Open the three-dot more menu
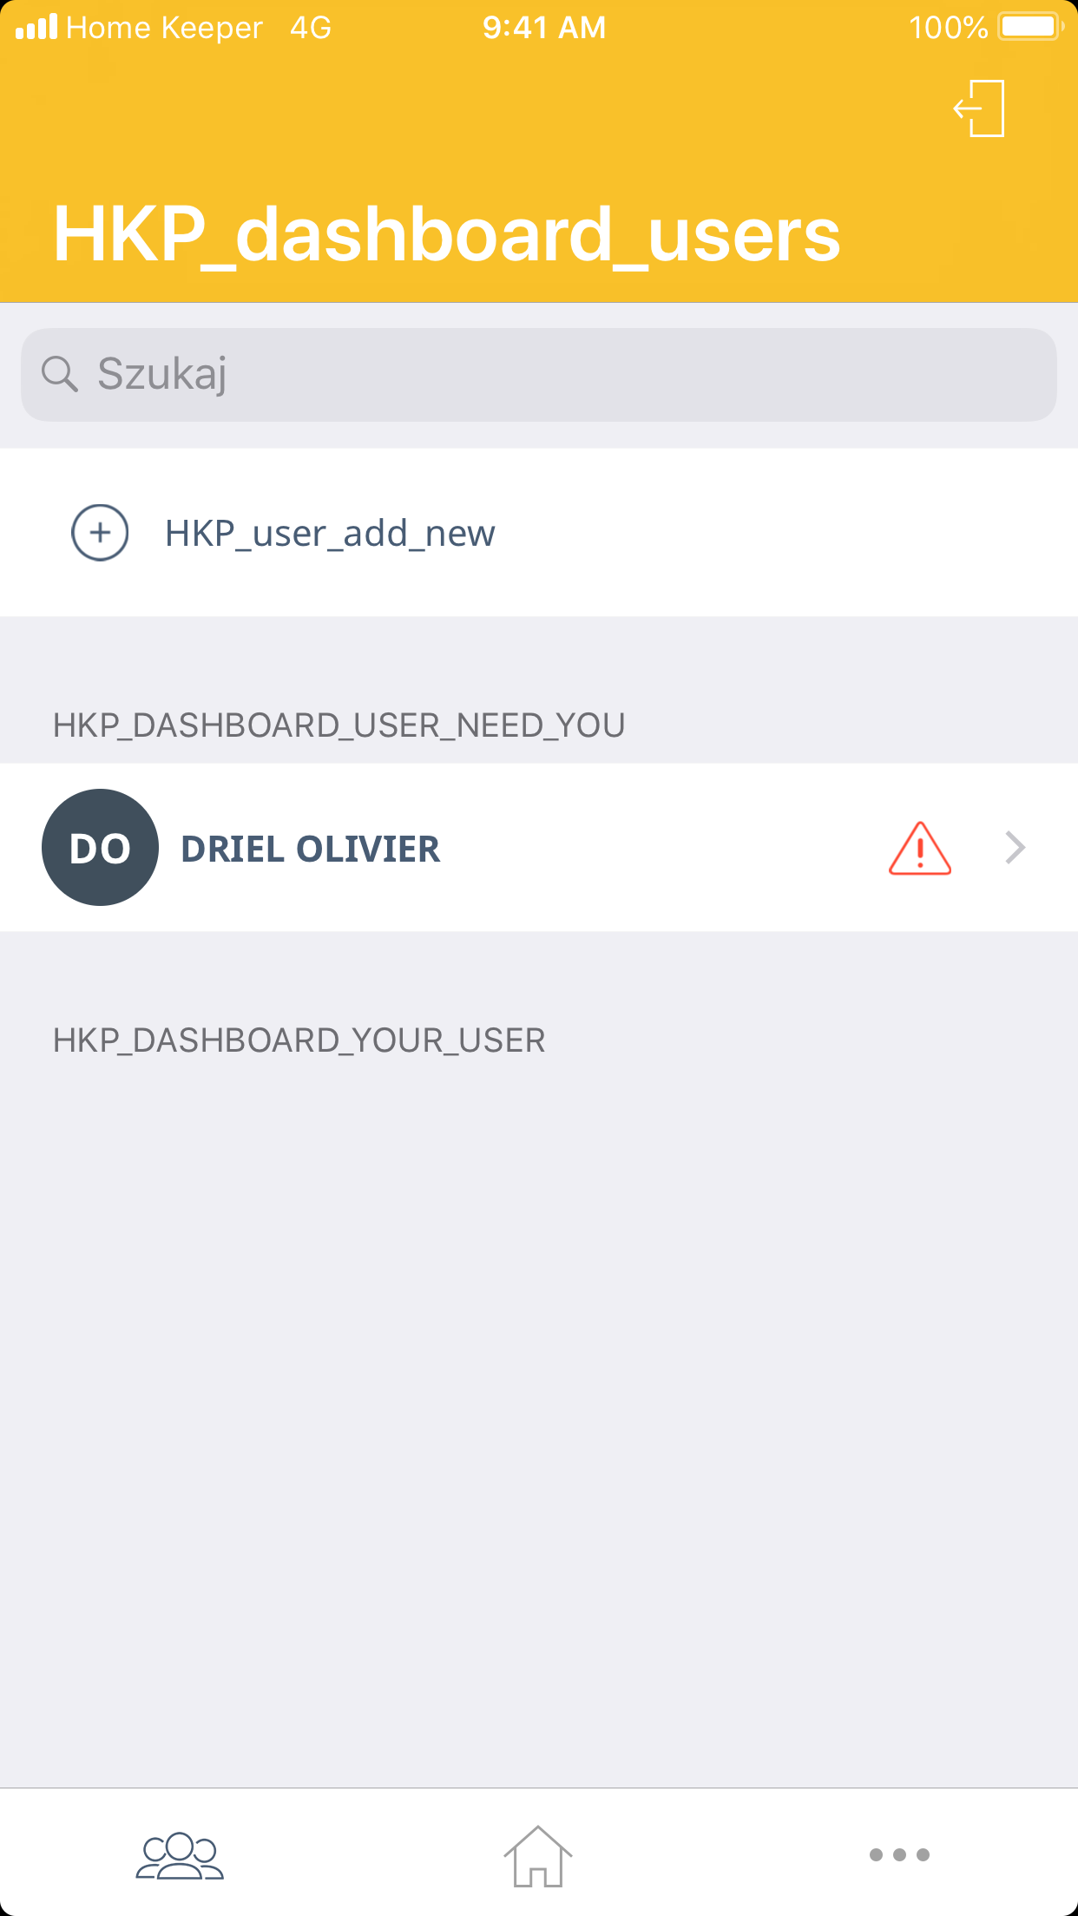The width and height of the screenshot is (1078, 1916). pos(899,1854)
